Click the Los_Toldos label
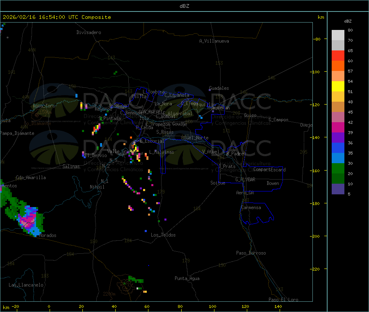 click(x=163, y=235)
